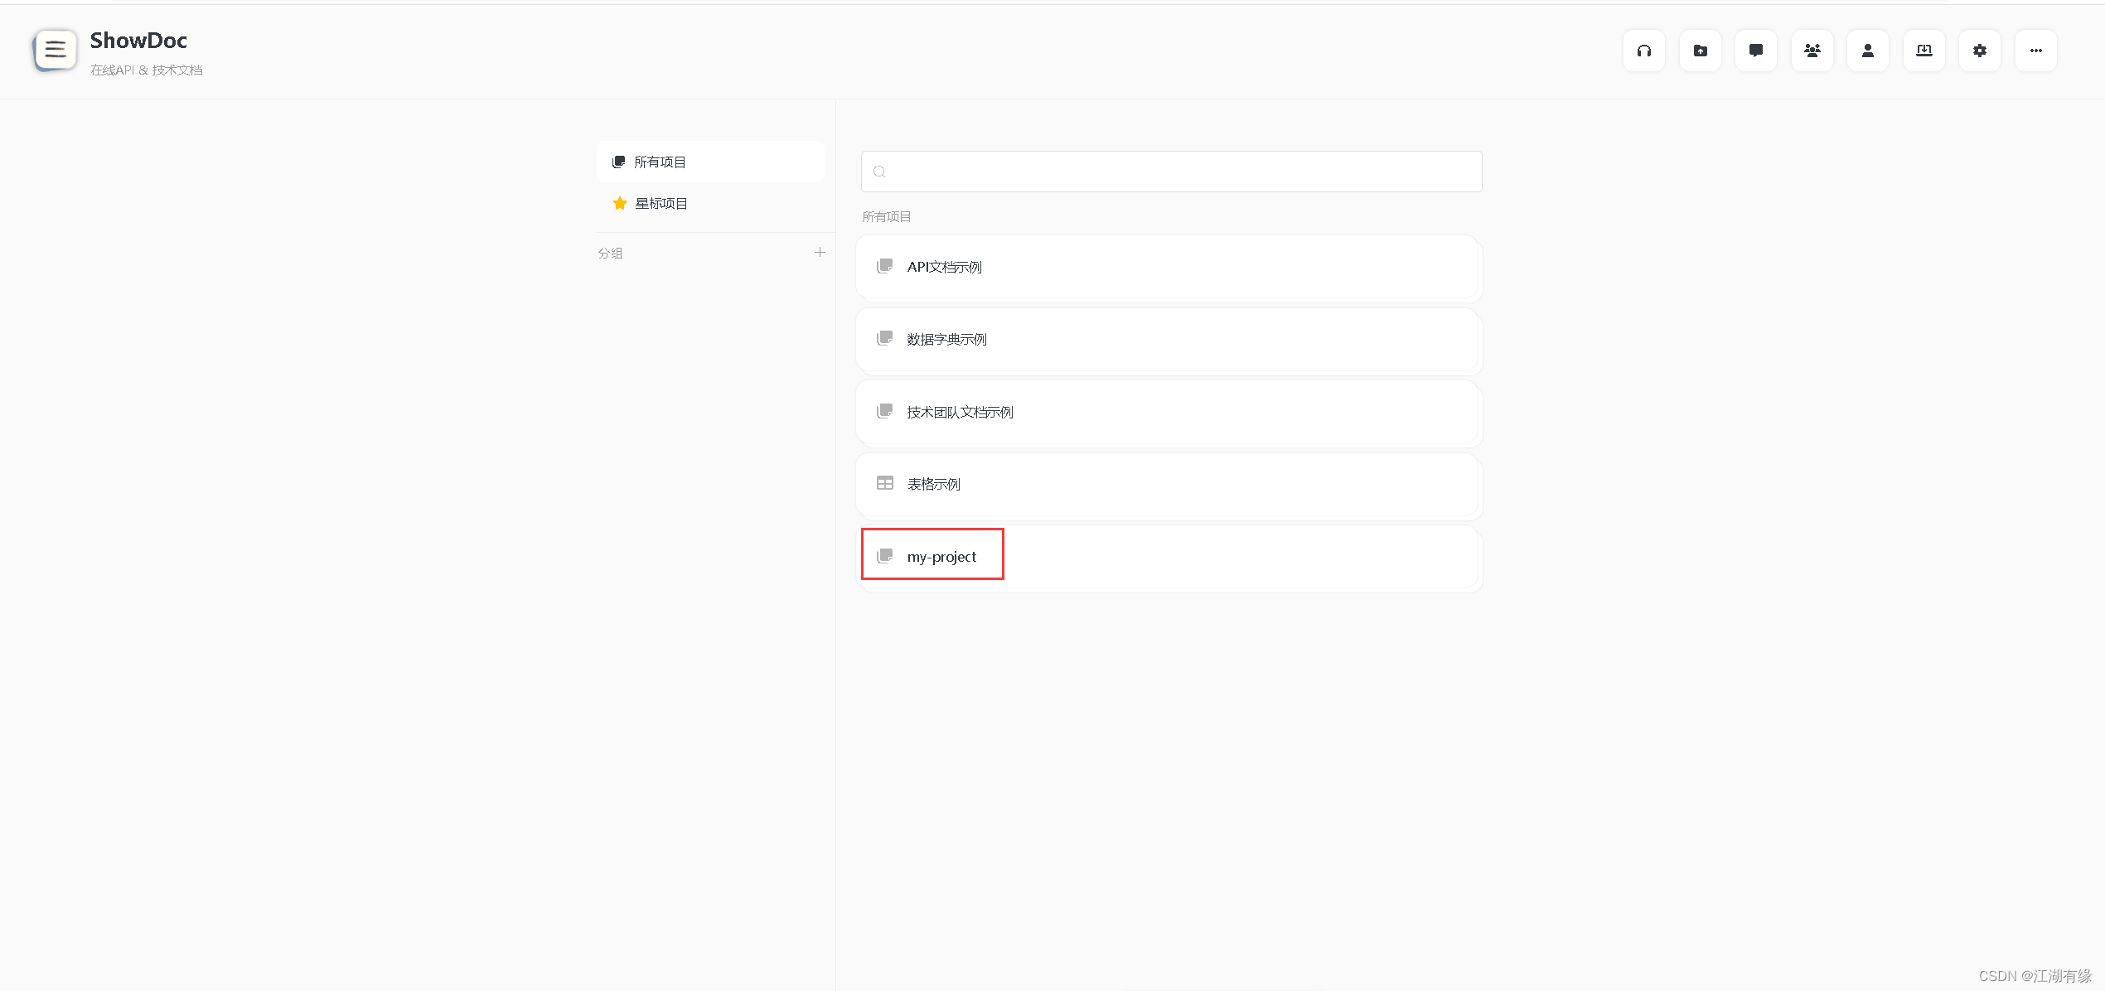
Task: Click the download client icon
Action: click(x=1924, y=51)
